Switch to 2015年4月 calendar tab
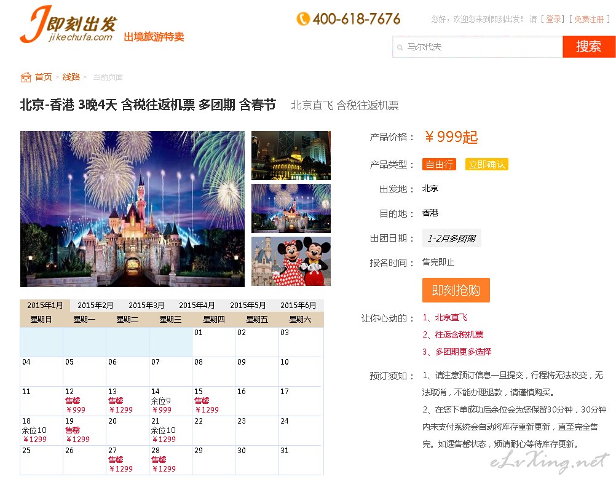This screenshot has height=482, width=616. click(x=197, y=305)
